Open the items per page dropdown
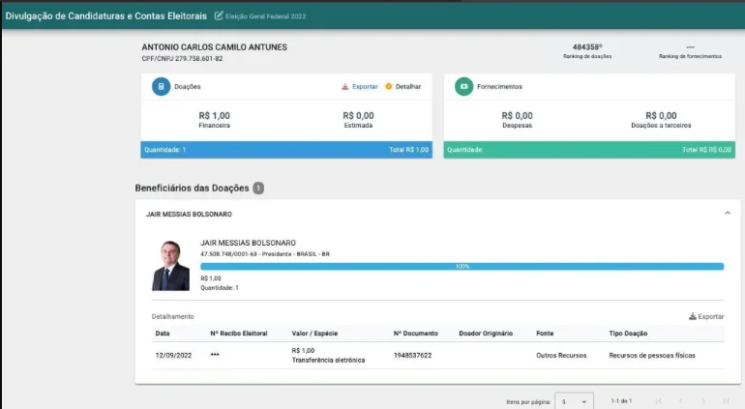The width and height of the screenshot is (745, 409). click(574, 401)
